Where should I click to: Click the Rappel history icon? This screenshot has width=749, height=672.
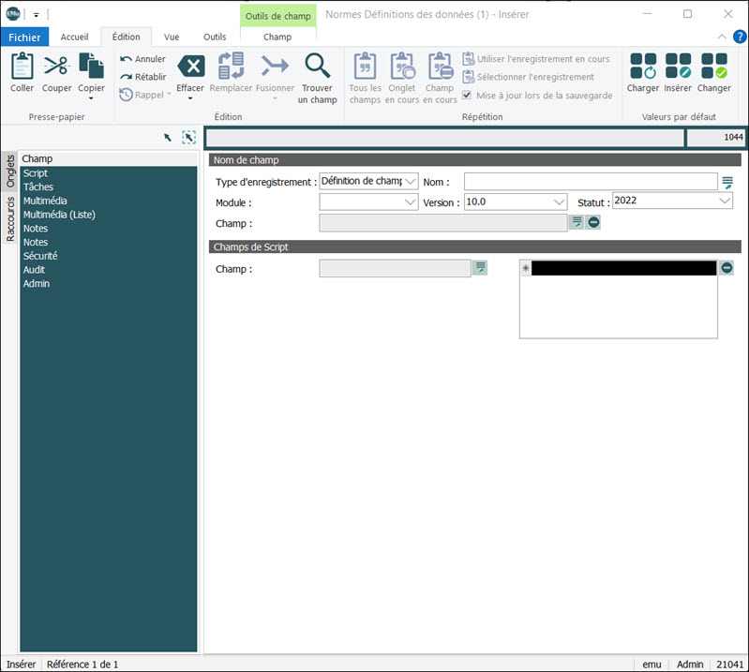click(127, 95)
